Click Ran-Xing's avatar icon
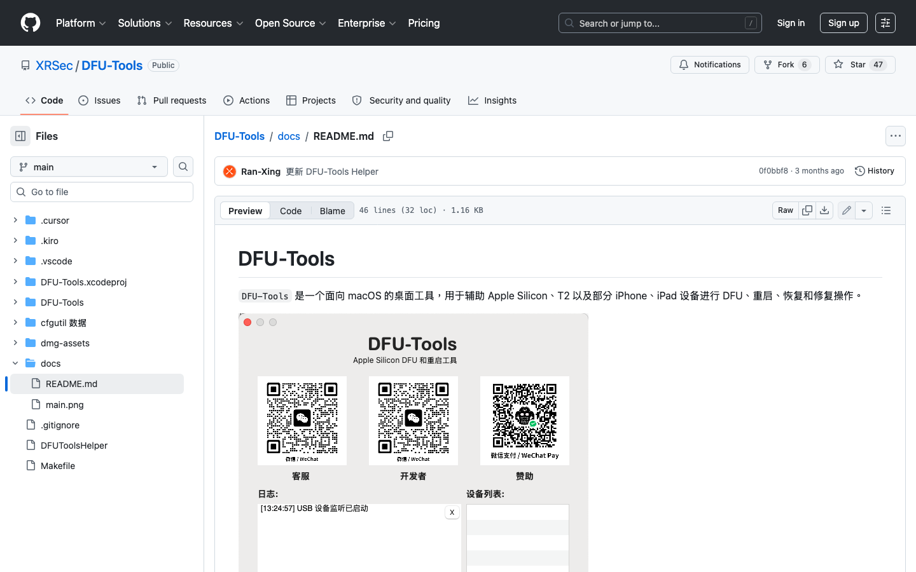Image resolution: width=916 pixels, height=572 pixels. [230, 172]
